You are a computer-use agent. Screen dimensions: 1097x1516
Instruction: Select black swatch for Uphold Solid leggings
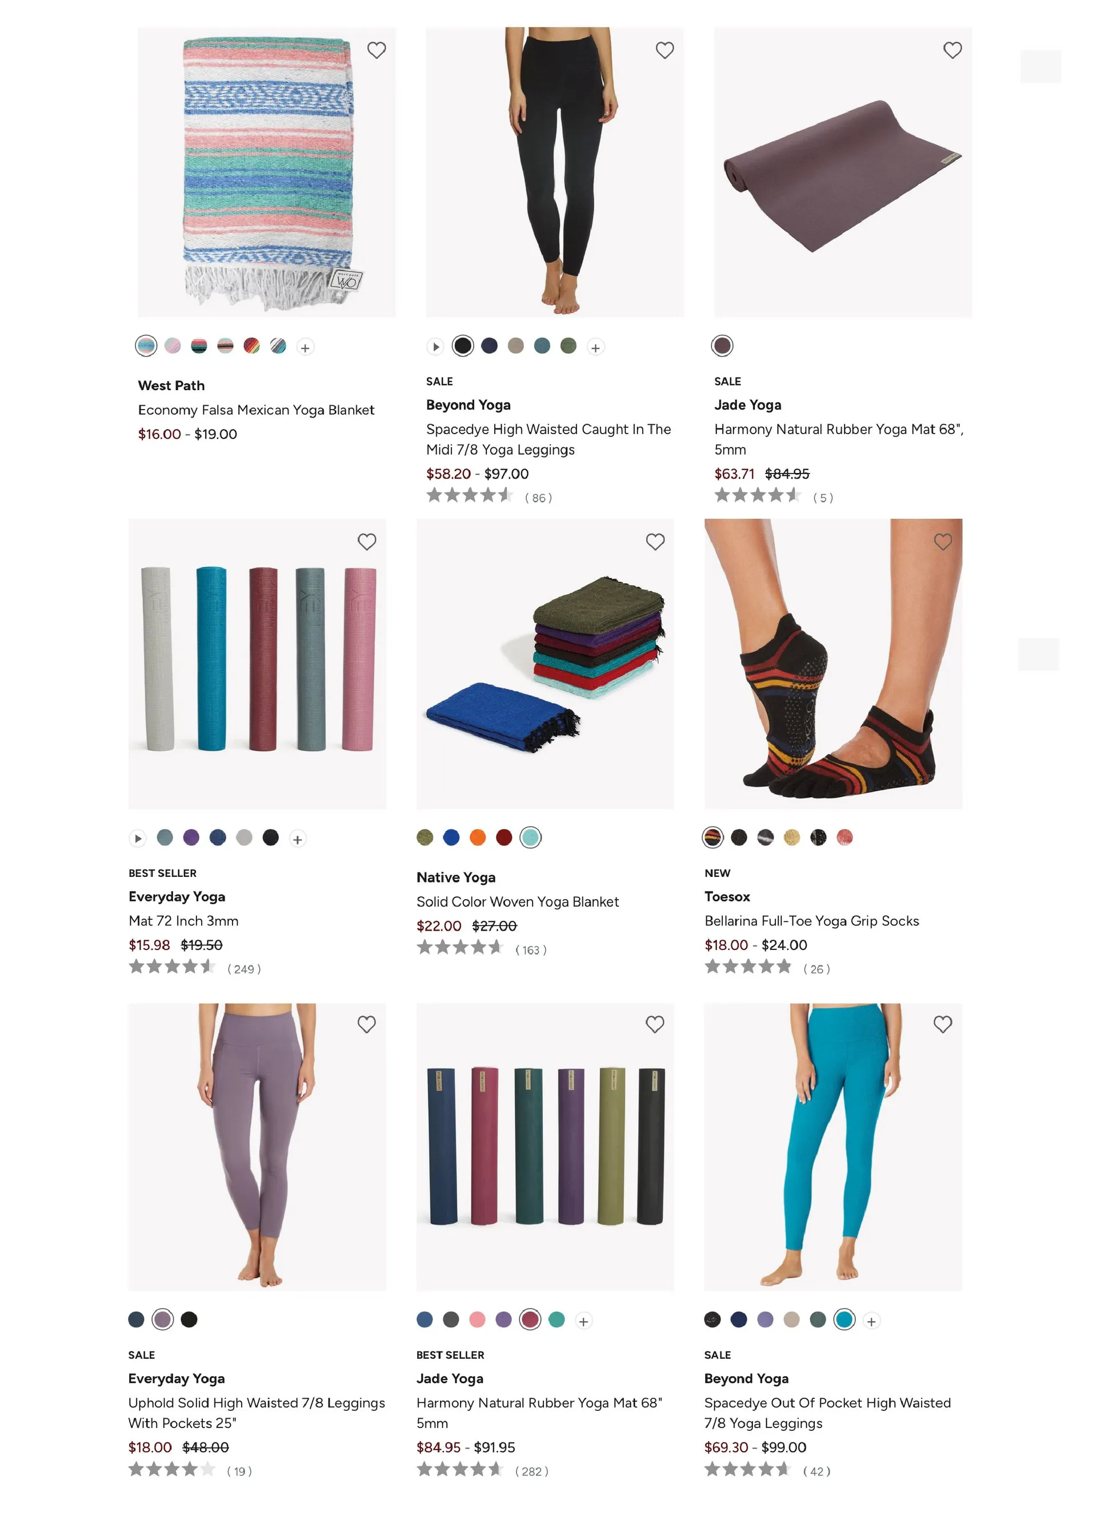pos(189,1320)
